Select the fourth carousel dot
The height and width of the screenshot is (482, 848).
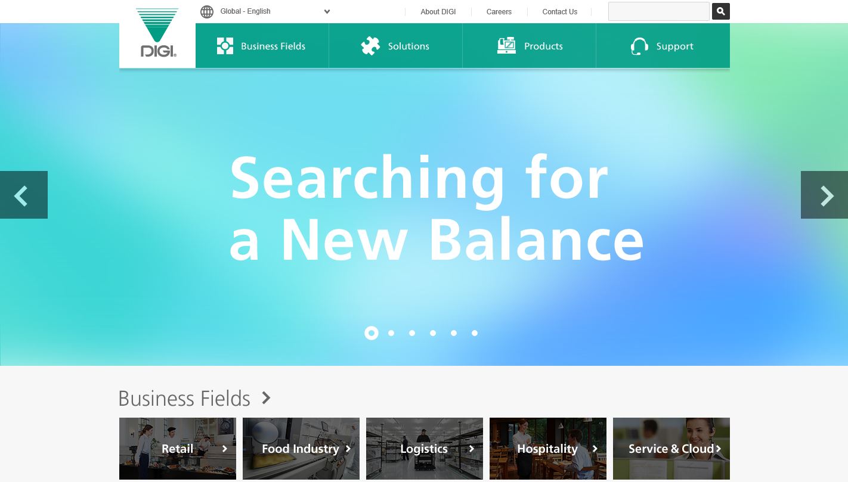433,333
